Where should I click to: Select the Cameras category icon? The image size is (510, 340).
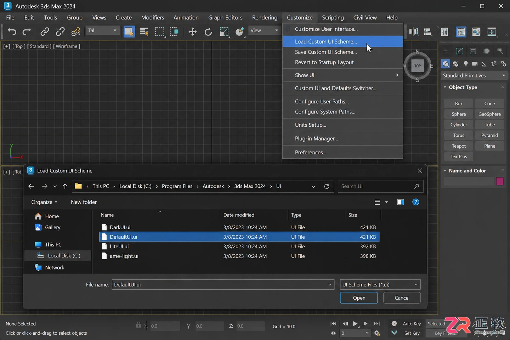coord(475,64)
